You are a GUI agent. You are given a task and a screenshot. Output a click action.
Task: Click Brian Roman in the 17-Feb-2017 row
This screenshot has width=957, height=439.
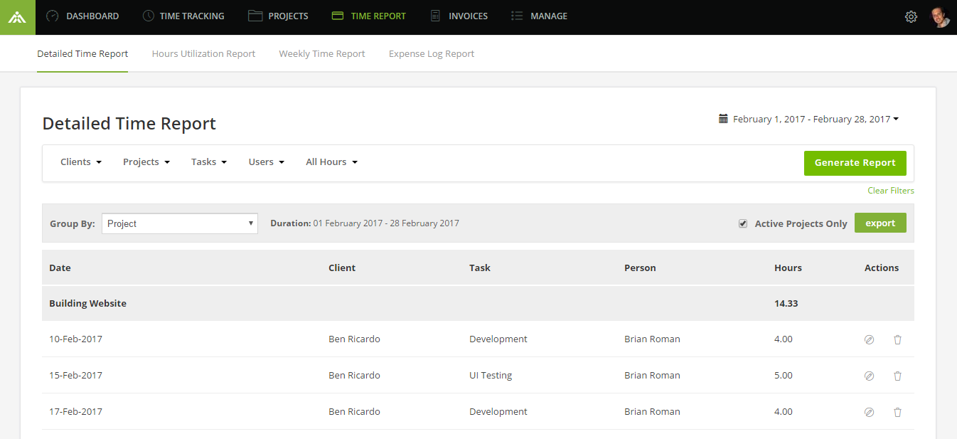click(652, 411)
